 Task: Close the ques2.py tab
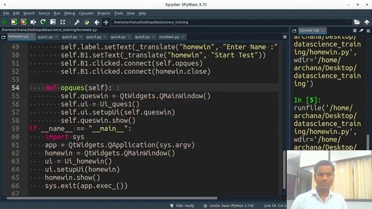[80, 37]
